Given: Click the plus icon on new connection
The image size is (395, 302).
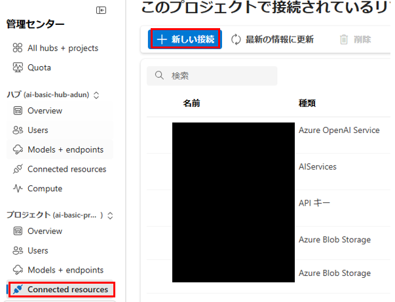Looking at the screenshot, I should (162, 39).
